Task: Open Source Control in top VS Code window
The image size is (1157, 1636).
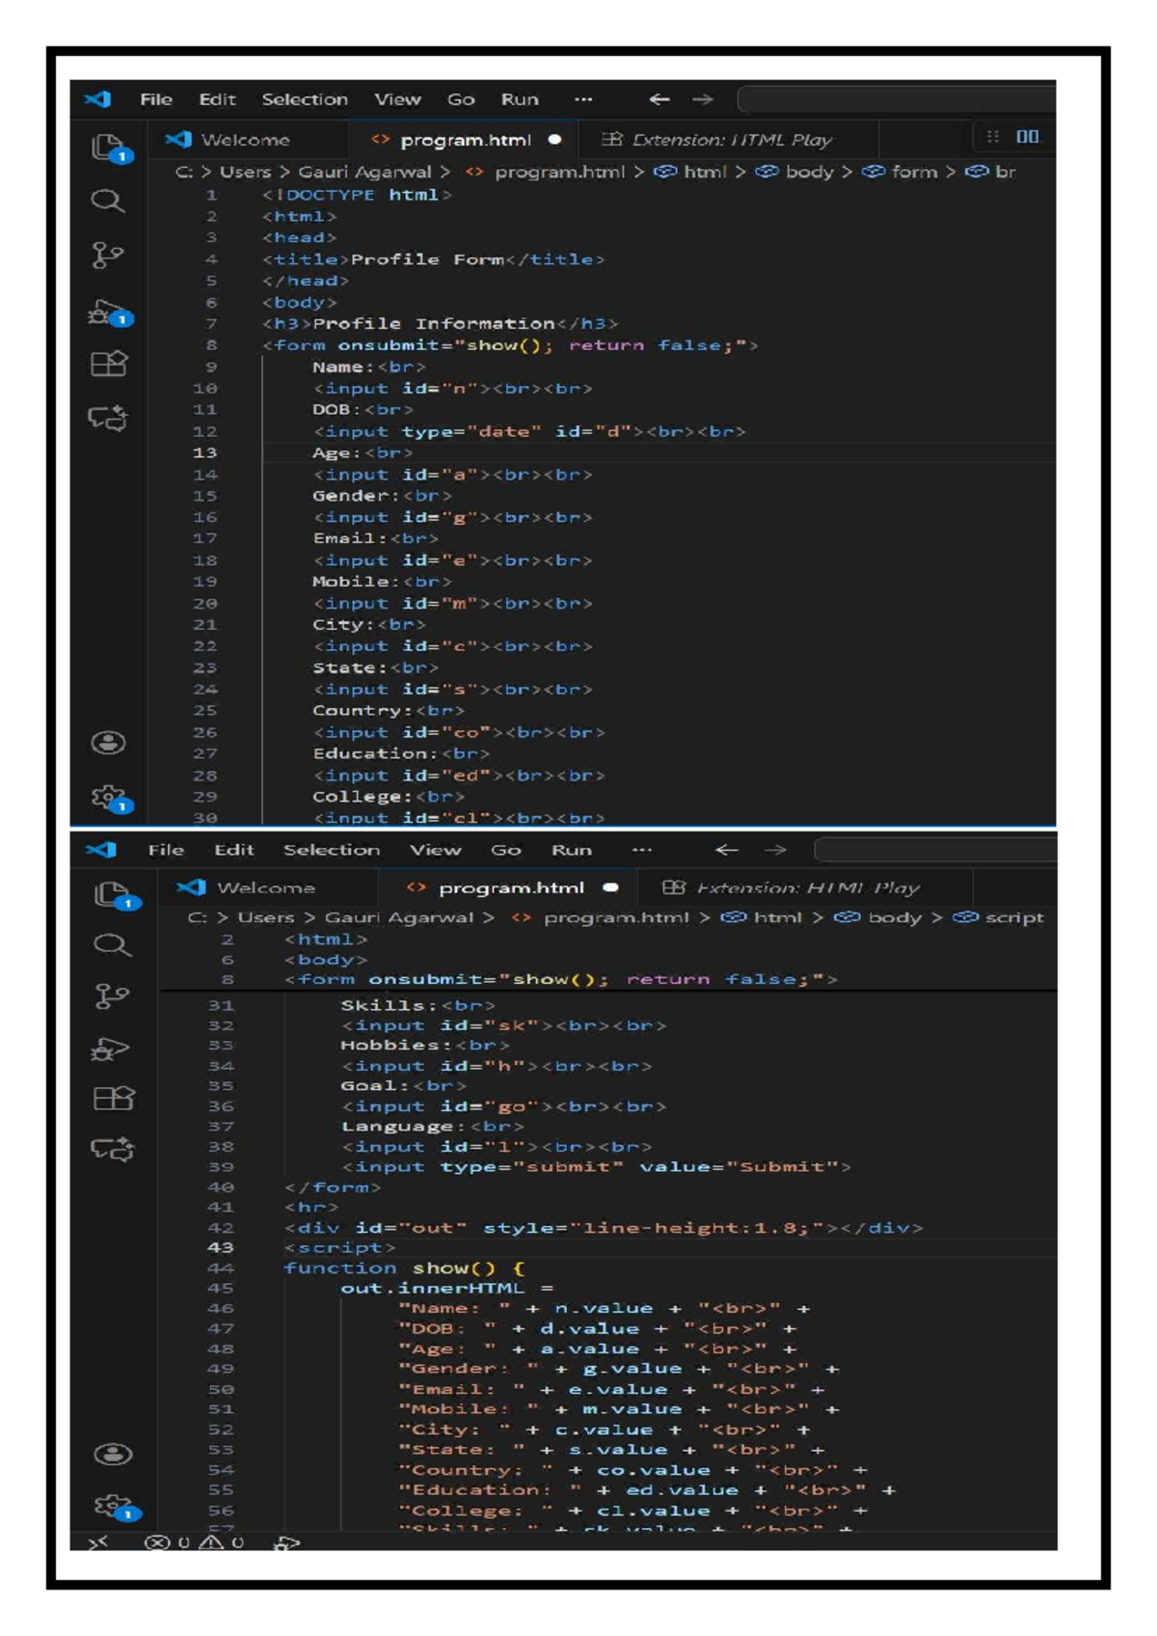Action: click(x=107, y=256)
